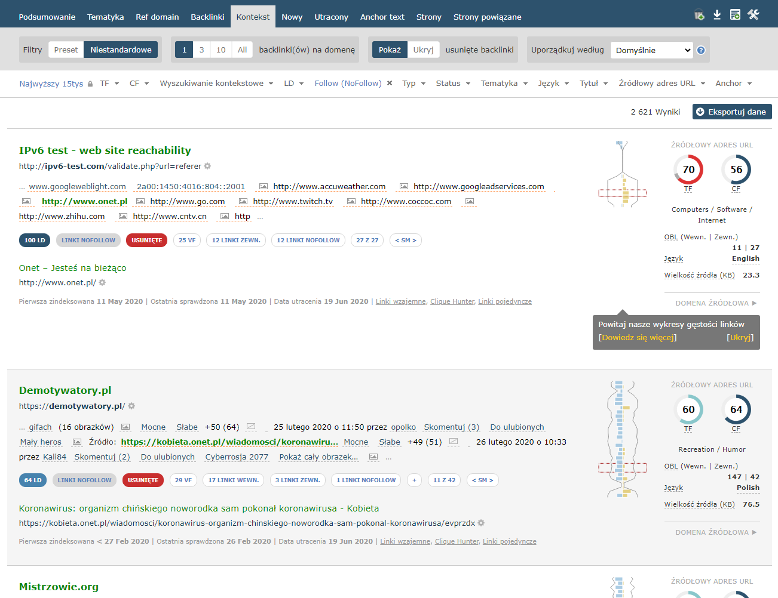
Task: Click the create report icon
Action: click(735, 15)
